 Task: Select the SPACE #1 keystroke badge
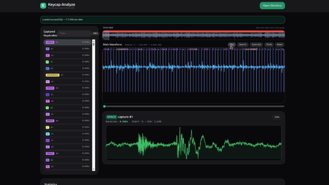pos(50,42)
